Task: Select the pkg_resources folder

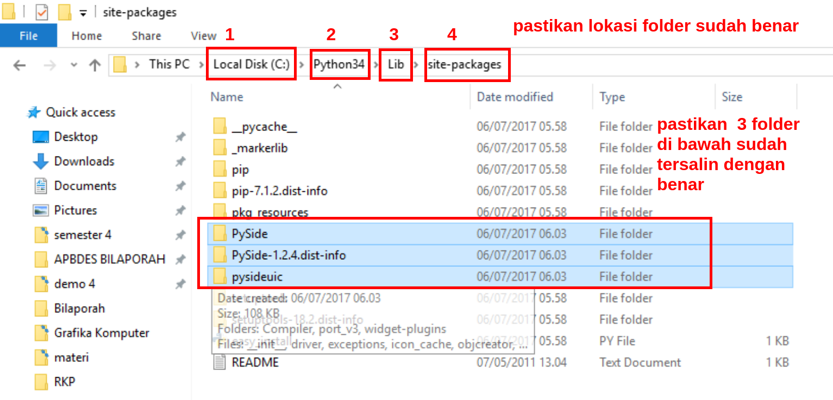Action: pyautogui.click(x=270, y=212)
